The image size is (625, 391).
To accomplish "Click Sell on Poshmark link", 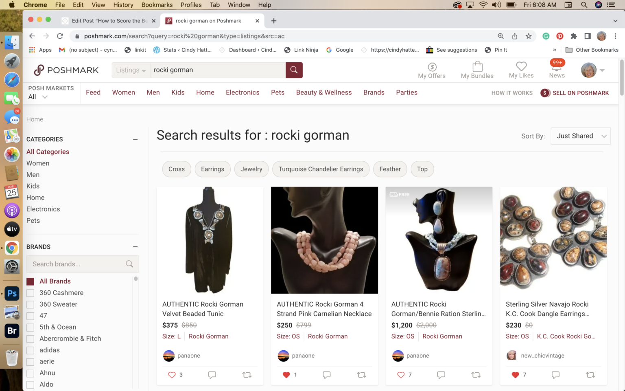I will click(x=575, y=93).
